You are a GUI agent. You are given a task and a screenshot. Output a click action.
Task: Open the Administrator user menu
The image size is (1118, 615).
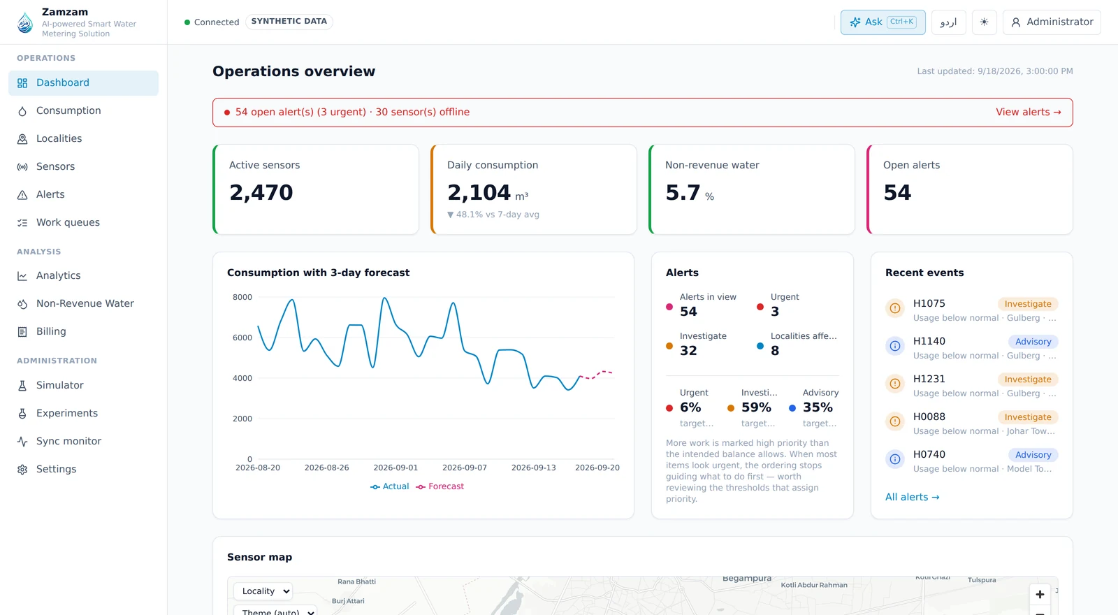(1052, 22)
